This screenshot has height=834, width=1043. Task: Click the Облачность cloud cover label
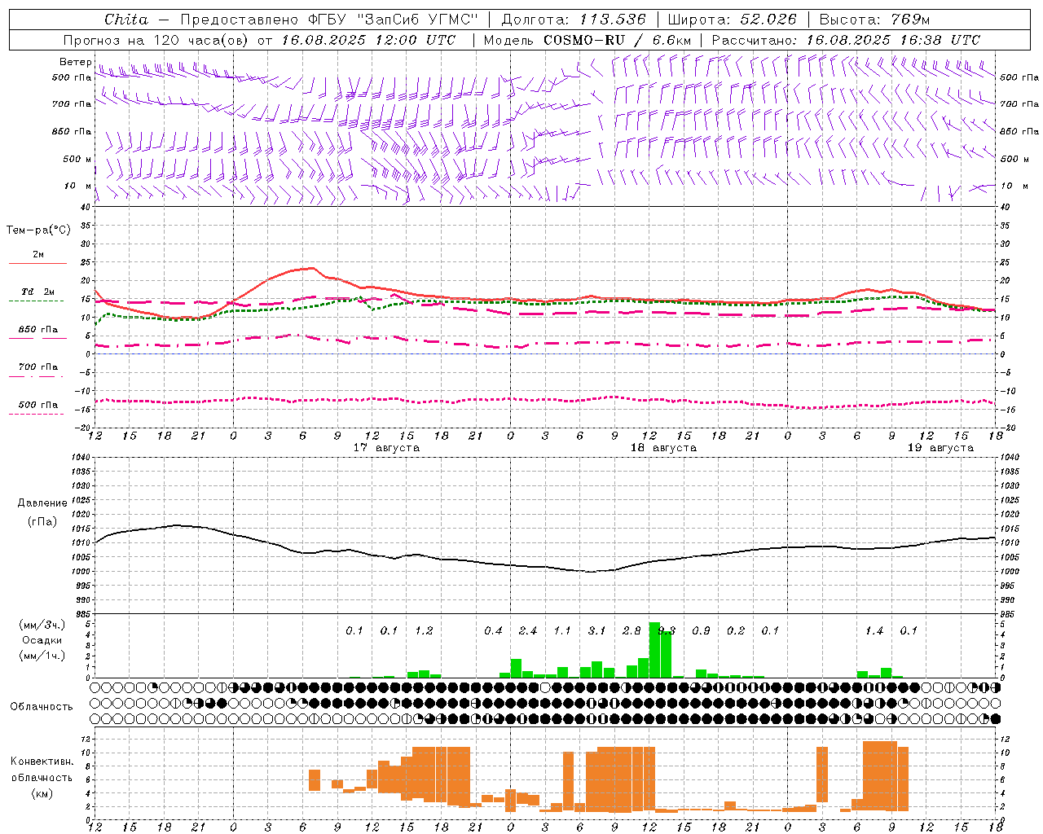point(42,706)
